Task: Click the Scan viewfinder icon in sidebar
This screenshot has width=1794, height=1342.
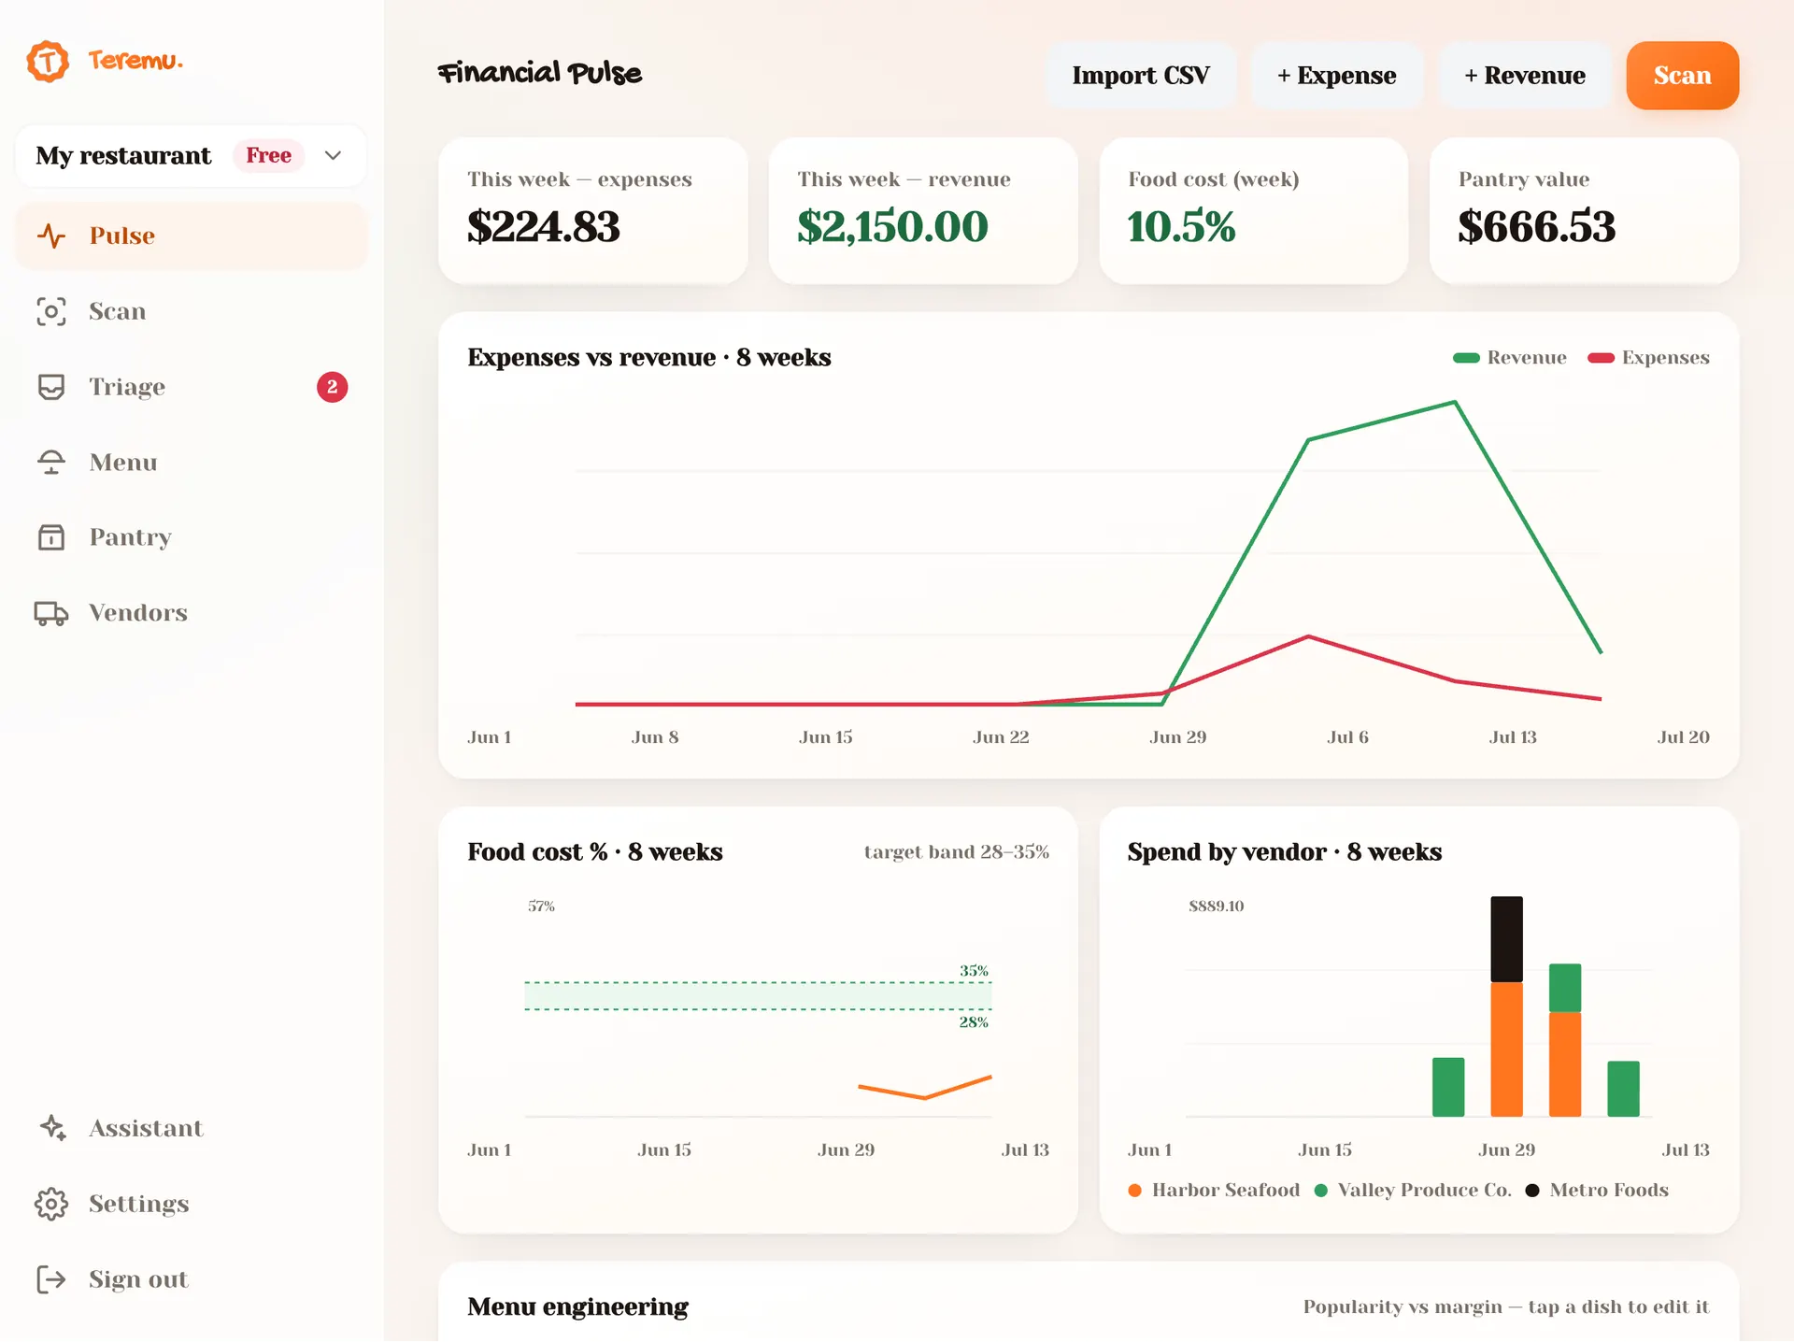Action: 51,311
